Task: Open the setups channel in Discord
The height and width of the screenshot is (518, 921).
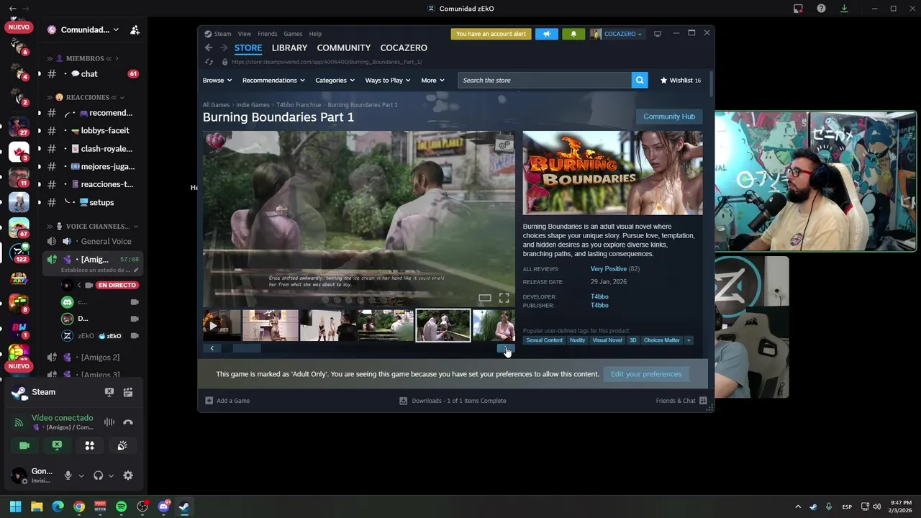Action: click(94, 203)
